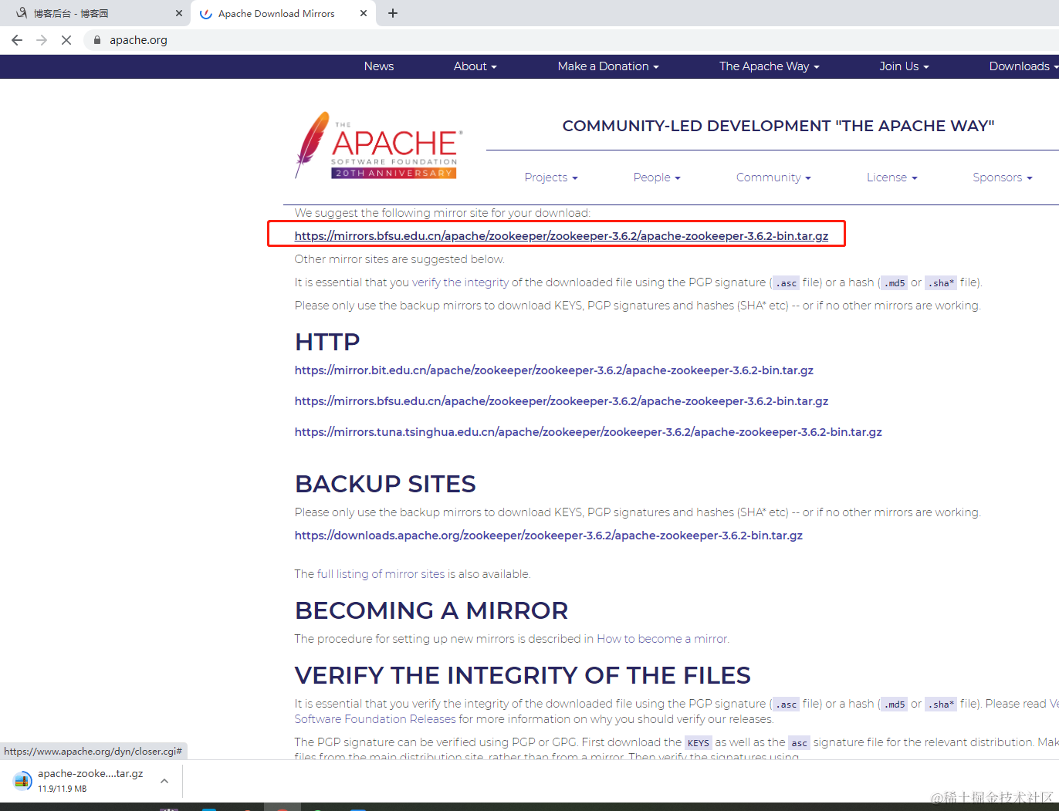Click mirrors.bfsu.edu.cn link under HTTP heading
The height and width of the screenshot is (811, 1059).
tap(561, 401)
